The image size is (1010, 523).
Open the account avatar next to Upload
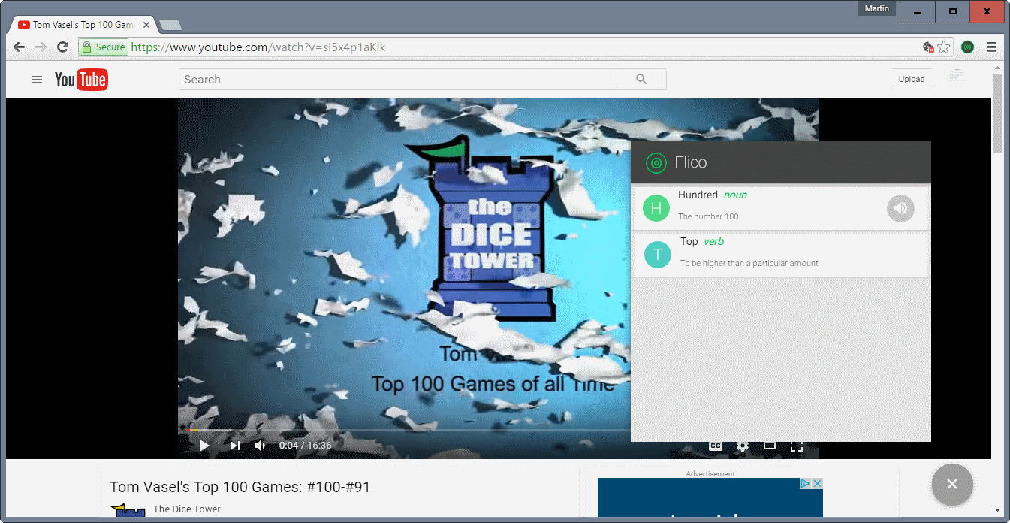(957, 76)
